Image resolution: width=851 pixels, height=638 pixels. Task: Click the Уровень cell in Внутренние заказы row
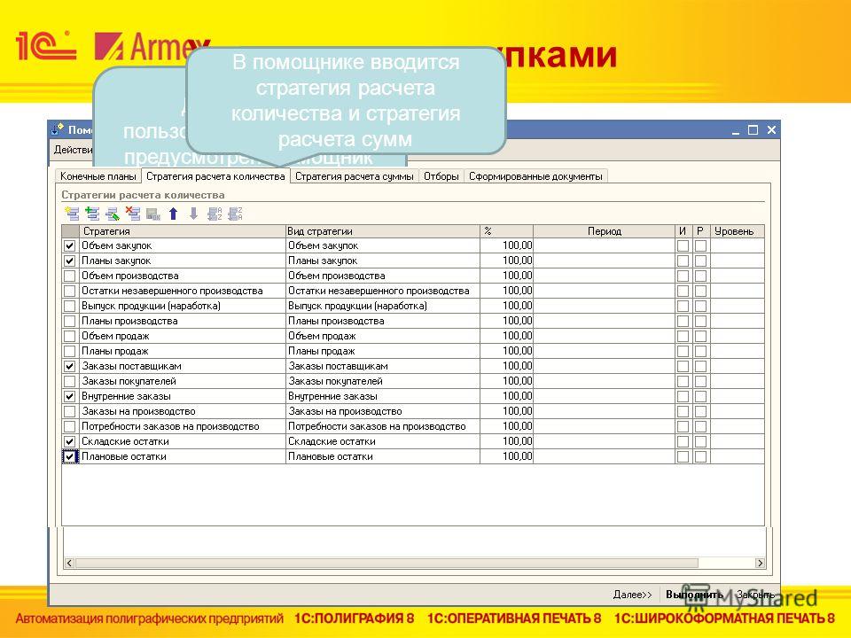click(x=737, y=396)
